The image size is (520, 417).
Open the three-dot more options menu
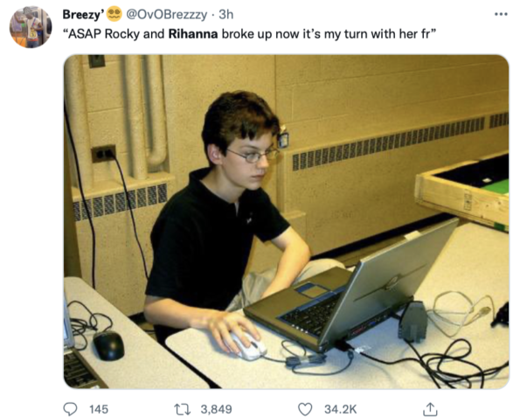click(501, 14)
